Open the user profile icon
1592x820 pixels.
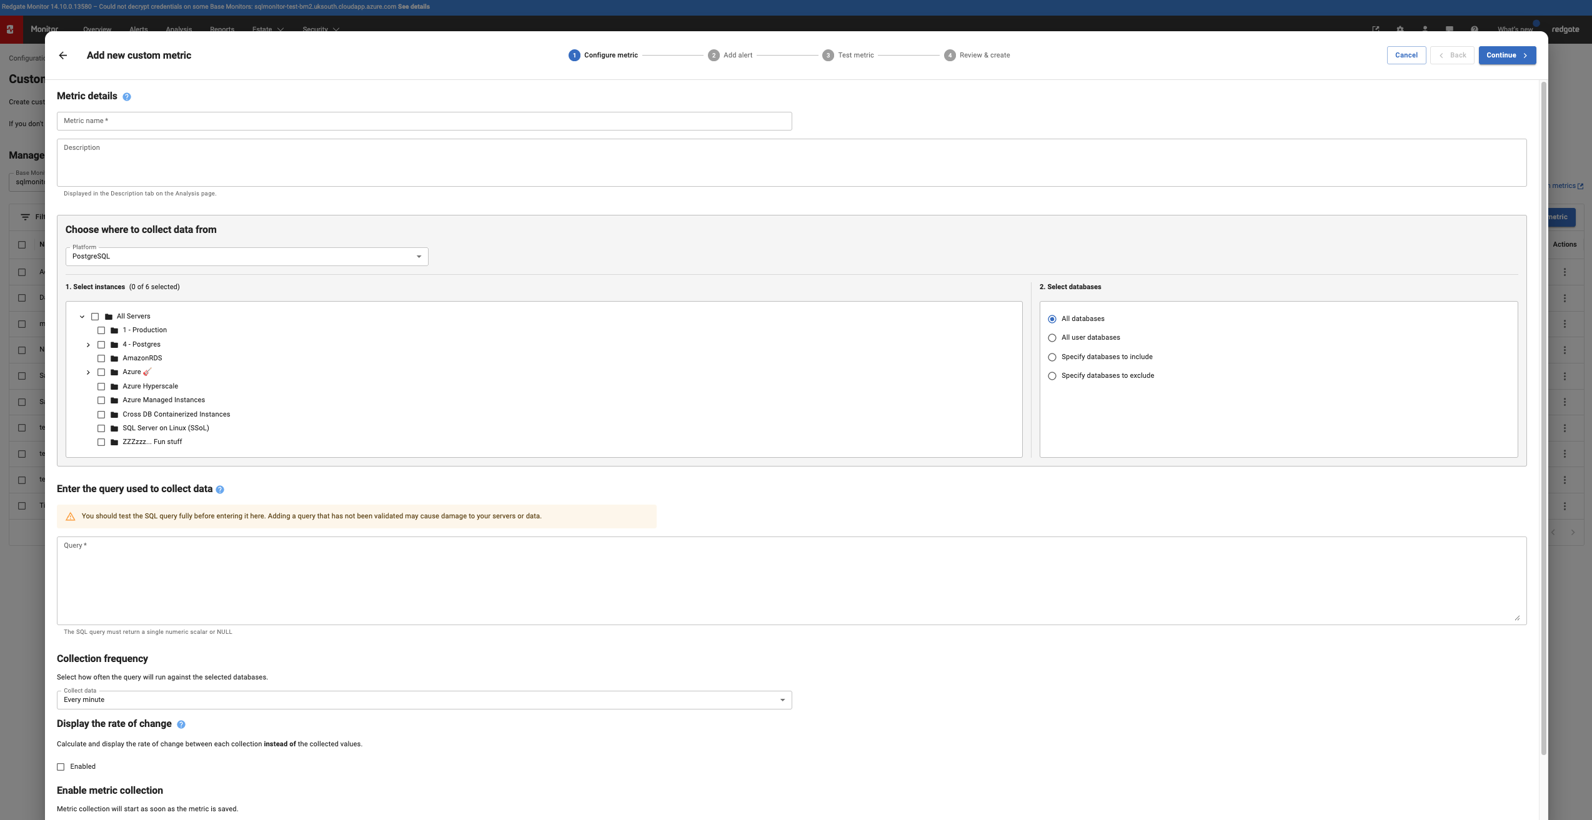pyautogui.click(x=1425, y=29)
